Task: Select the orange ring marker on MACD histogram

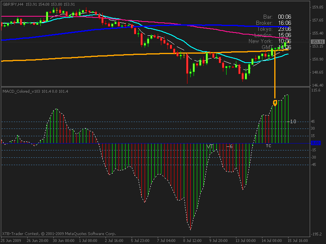Action: (x=275, y=103)
